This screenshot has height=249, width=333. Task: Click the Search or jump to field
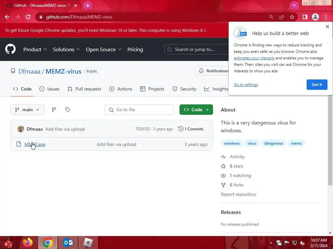[x=196, y=49]
